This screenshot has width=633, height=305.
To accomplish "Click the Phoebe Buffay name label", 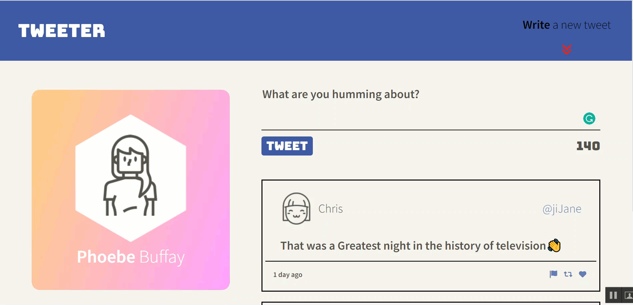I will click(x=131, y=257).
